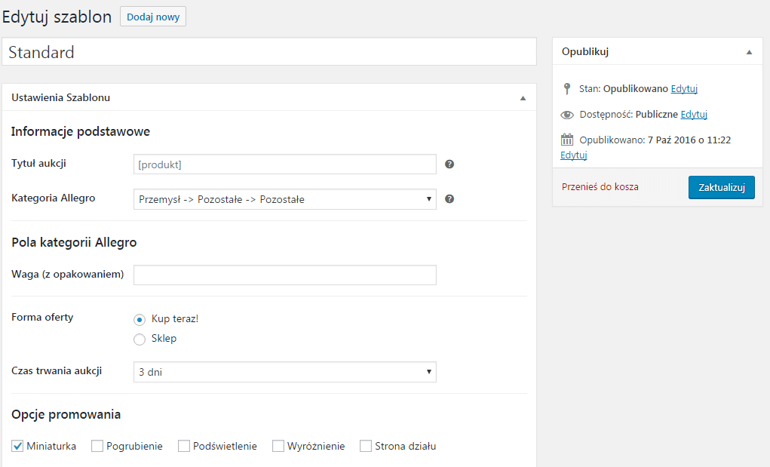Select the Kup teraz! radio option

[x=140, y=320]
